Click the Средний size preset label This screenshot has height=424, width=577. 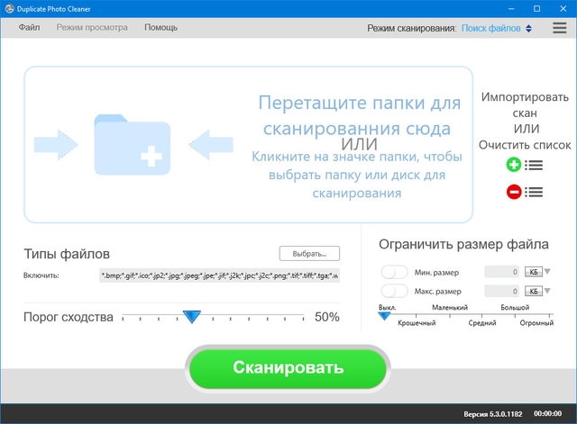(x=482, y=323)
